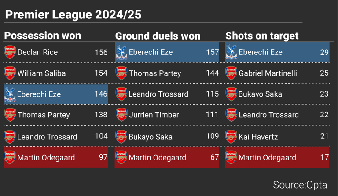This screenshot has width=338, height=196.
Task: Click the Arsenal crest beside Declan Rice
Action: point(10,52)
